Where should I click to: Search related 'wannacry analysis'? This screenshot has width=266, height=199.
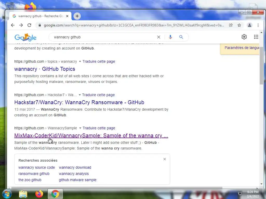coord(74,174)
